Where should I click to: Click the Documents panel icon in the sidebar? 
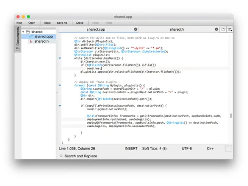point(18,49)
